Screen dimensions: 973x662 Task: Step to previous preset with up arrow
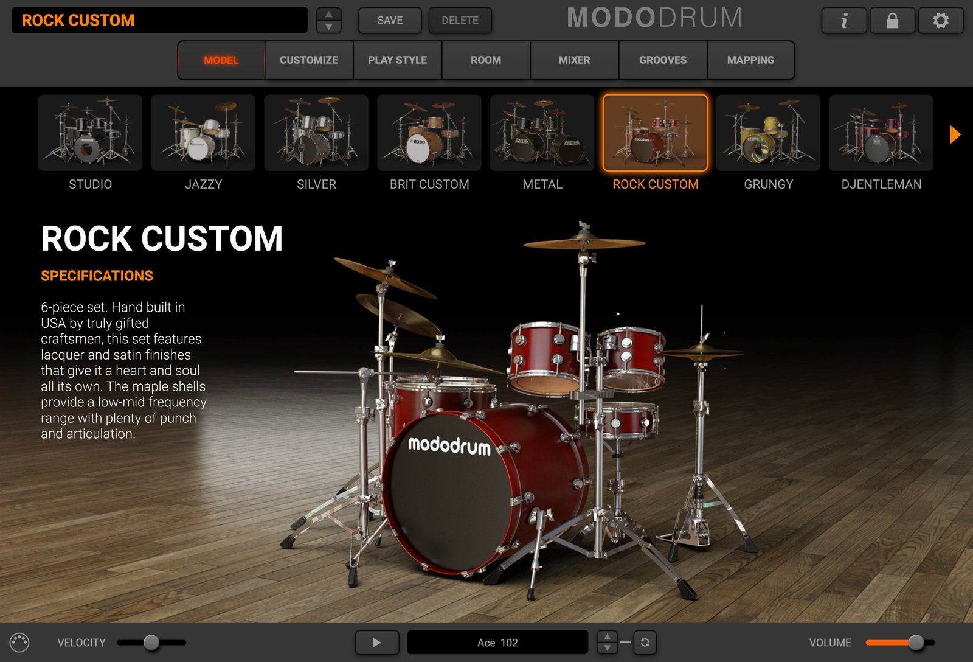tap(329, 14)
